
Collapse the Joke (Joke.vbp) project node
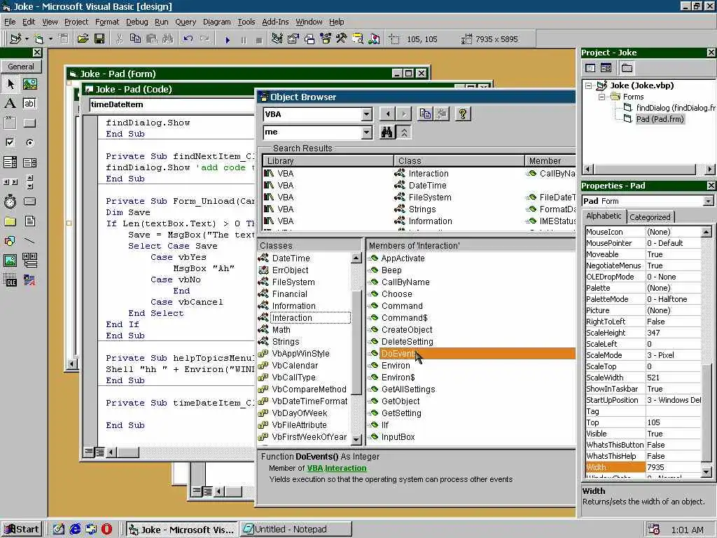[589, 85]
